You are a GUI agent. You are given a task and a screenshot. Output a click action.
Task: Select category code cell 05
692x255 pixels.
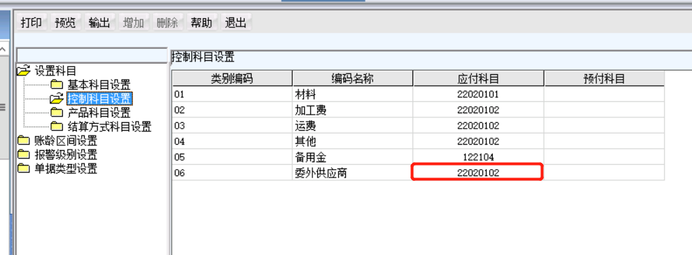click(x=232, y=157)
